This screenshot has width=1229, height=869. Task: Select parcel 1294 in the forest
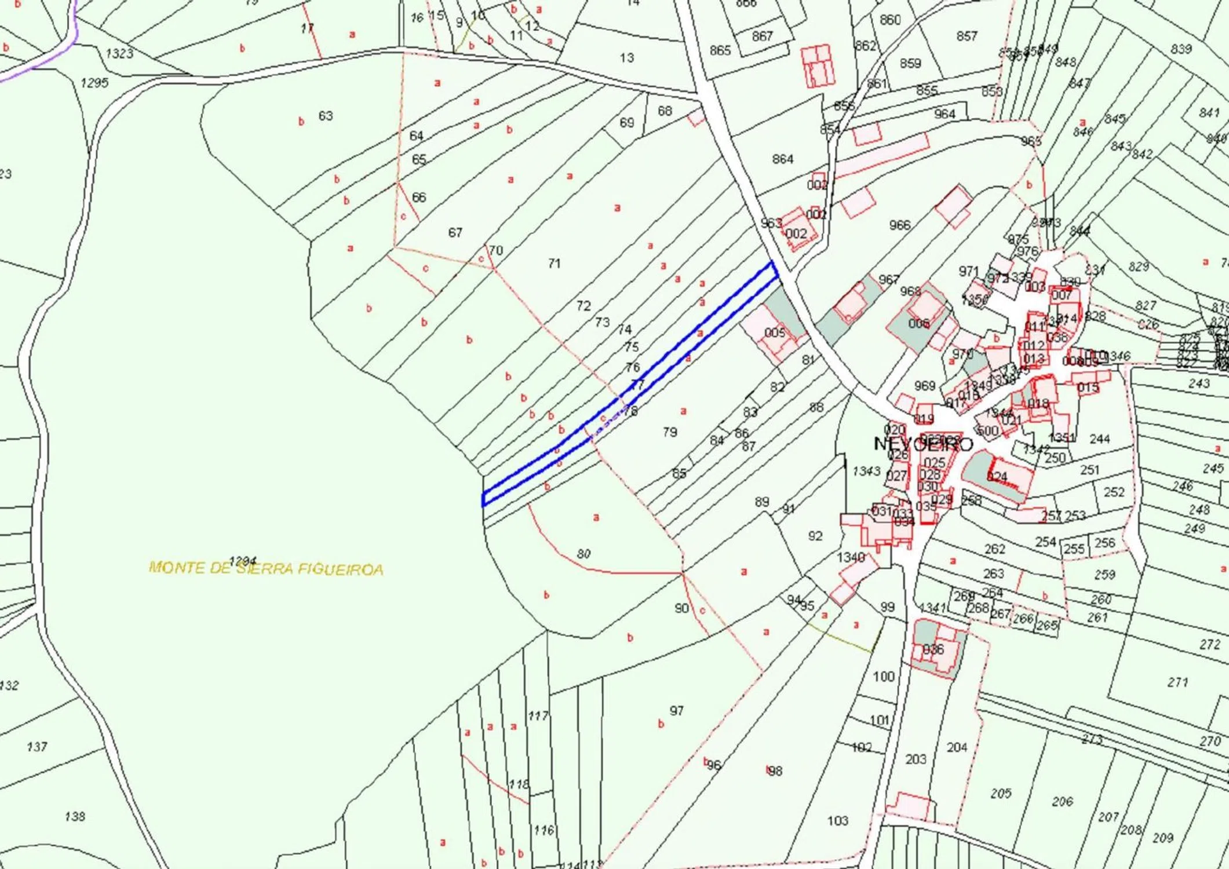click(242, 561)
